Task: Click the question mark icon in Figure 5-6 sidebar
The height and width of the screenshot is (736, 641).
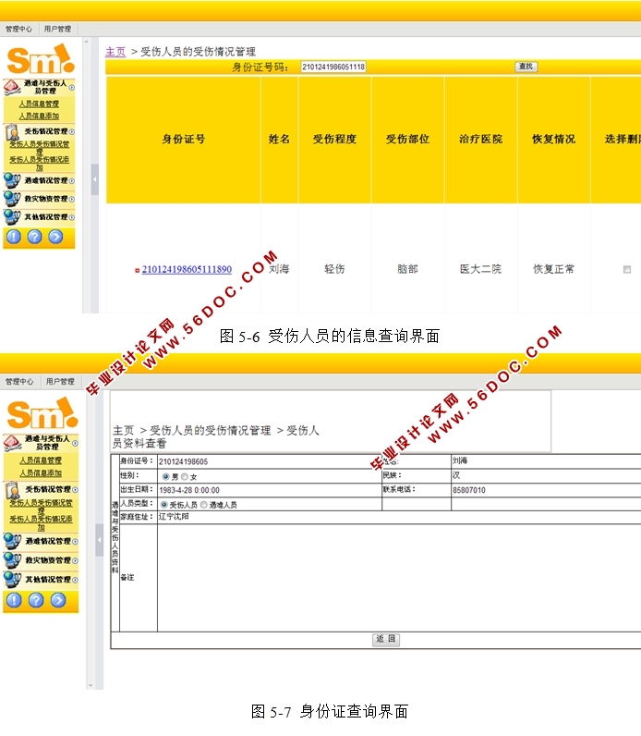Action: click(34, 237)
